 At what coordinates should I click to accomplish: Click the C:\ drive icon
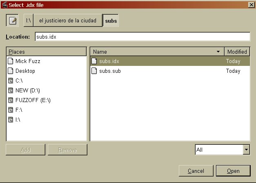[11, 81]
